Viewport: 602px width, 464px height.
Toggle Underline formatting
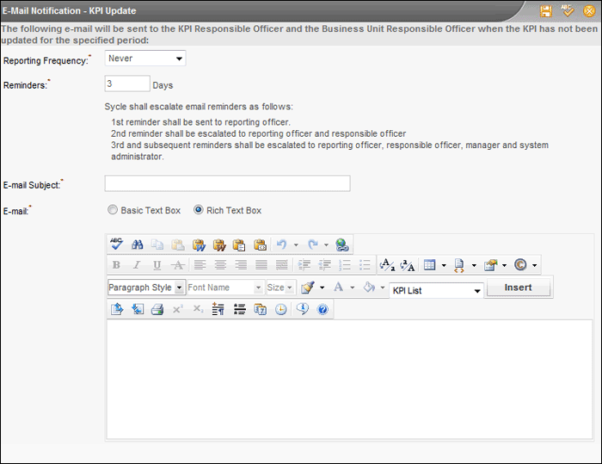[157, 265]
